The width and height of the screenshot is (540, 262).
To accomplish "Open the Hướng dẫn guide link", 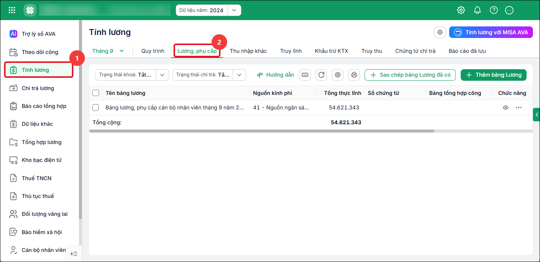I will 276,75.
